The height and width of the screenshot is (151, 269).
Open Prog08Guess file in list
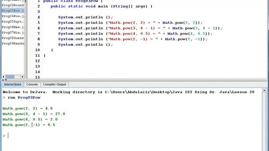13,38
